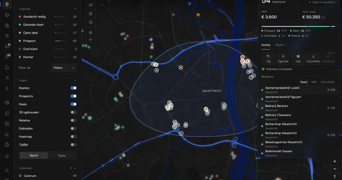342x180 pixels.
Task: Sort companies by MRR
Action: tap(314, 82)
